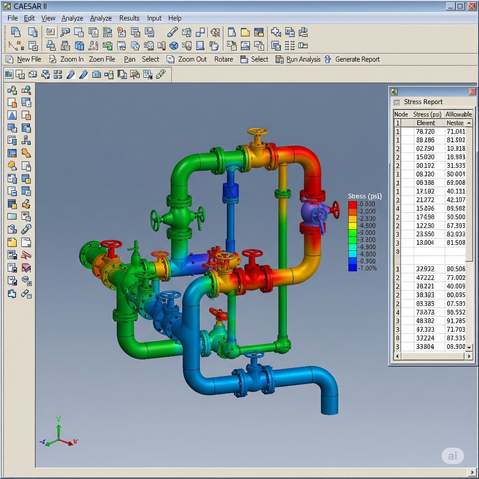This screenshot has height=479, width=479.
Task: Activate the Pan tool button
Action: pos(130,60)
